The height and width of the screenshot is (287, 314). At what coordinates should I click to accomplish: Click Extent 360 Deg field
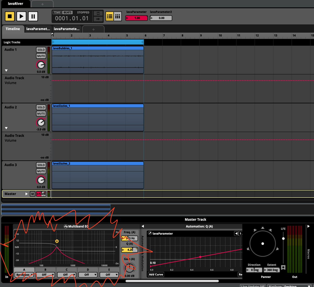tap(272, 270)
